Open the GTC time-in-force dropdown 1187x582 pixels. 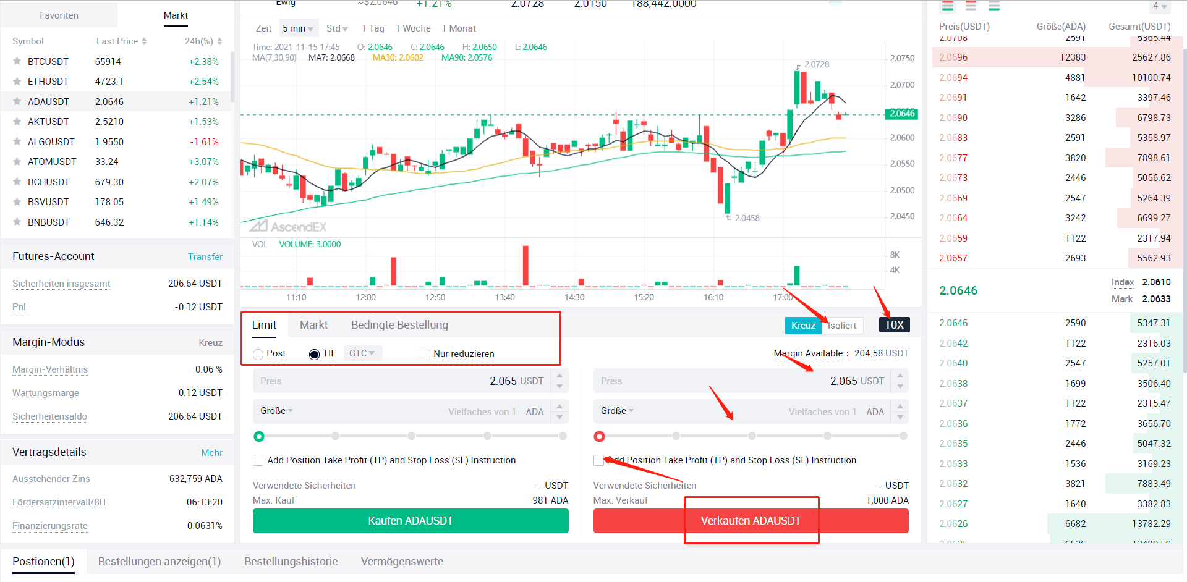[362, 353]
